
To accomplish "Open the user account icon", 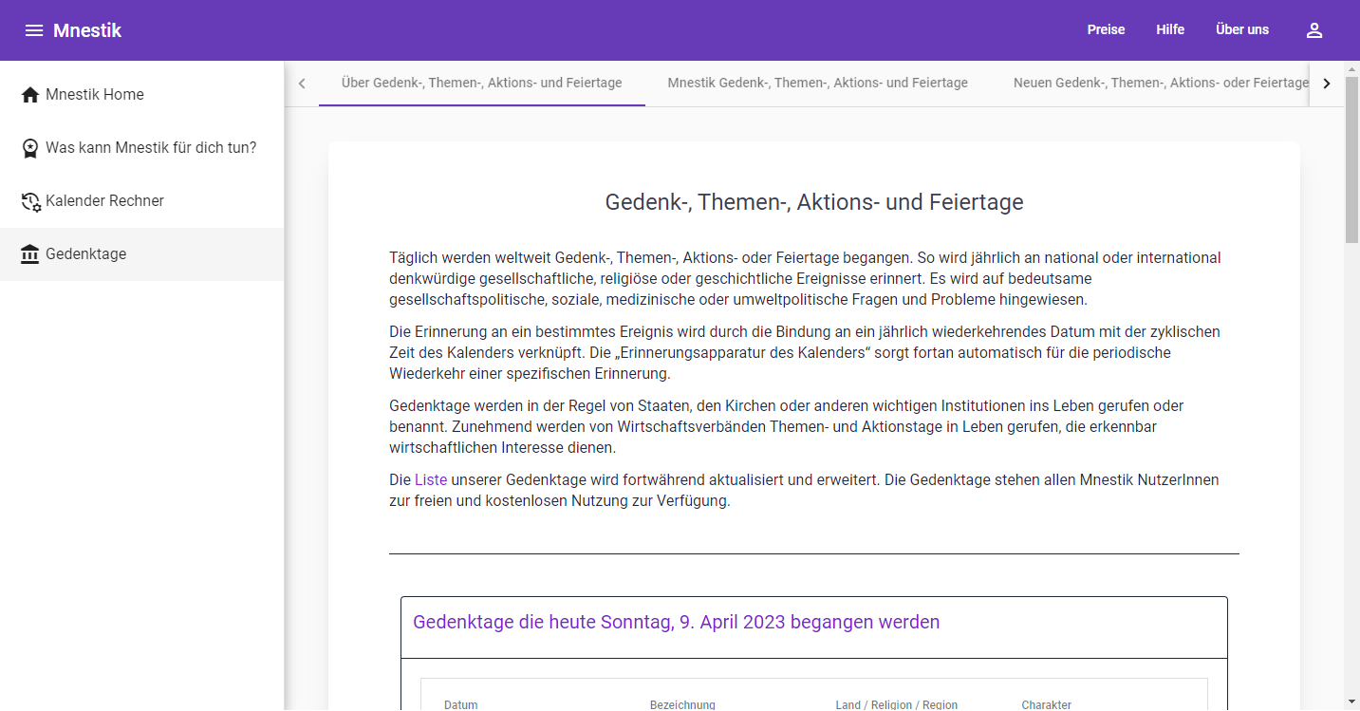I will click(1313, 30).
